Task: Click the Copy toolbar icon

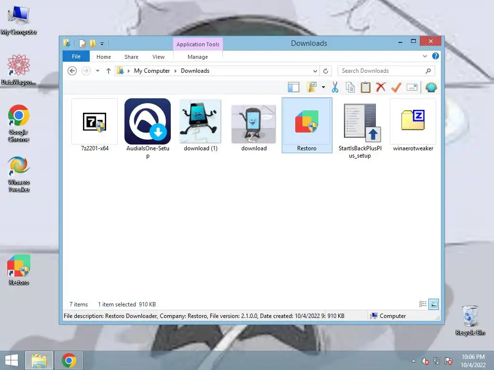Action: pyautogui.click(x=350, y=87)
